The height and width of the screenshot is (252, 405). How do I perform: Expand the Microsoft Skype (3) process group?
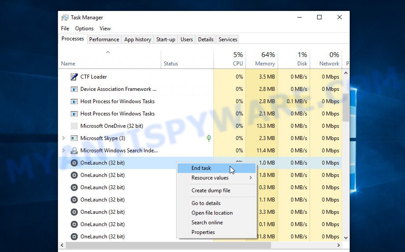click(x=64, y=138)
